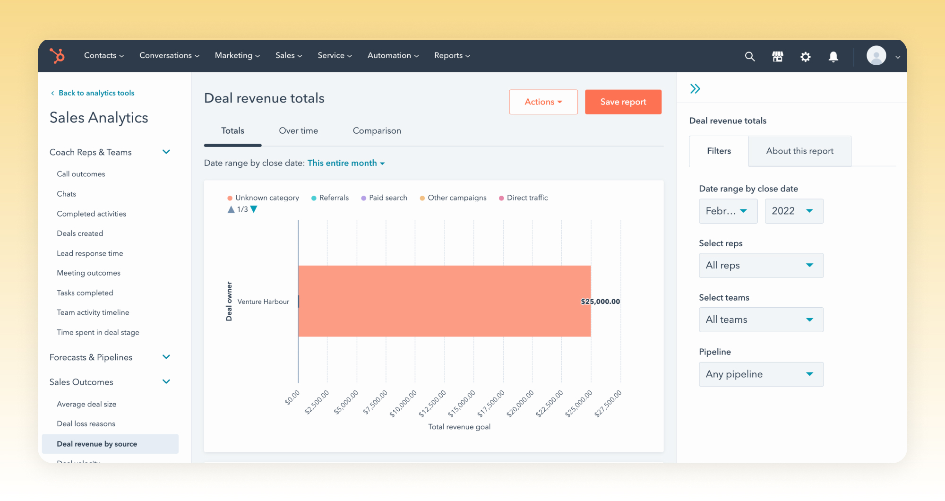Open the Service menu
The image size is (945, 501).
point(335,55)
